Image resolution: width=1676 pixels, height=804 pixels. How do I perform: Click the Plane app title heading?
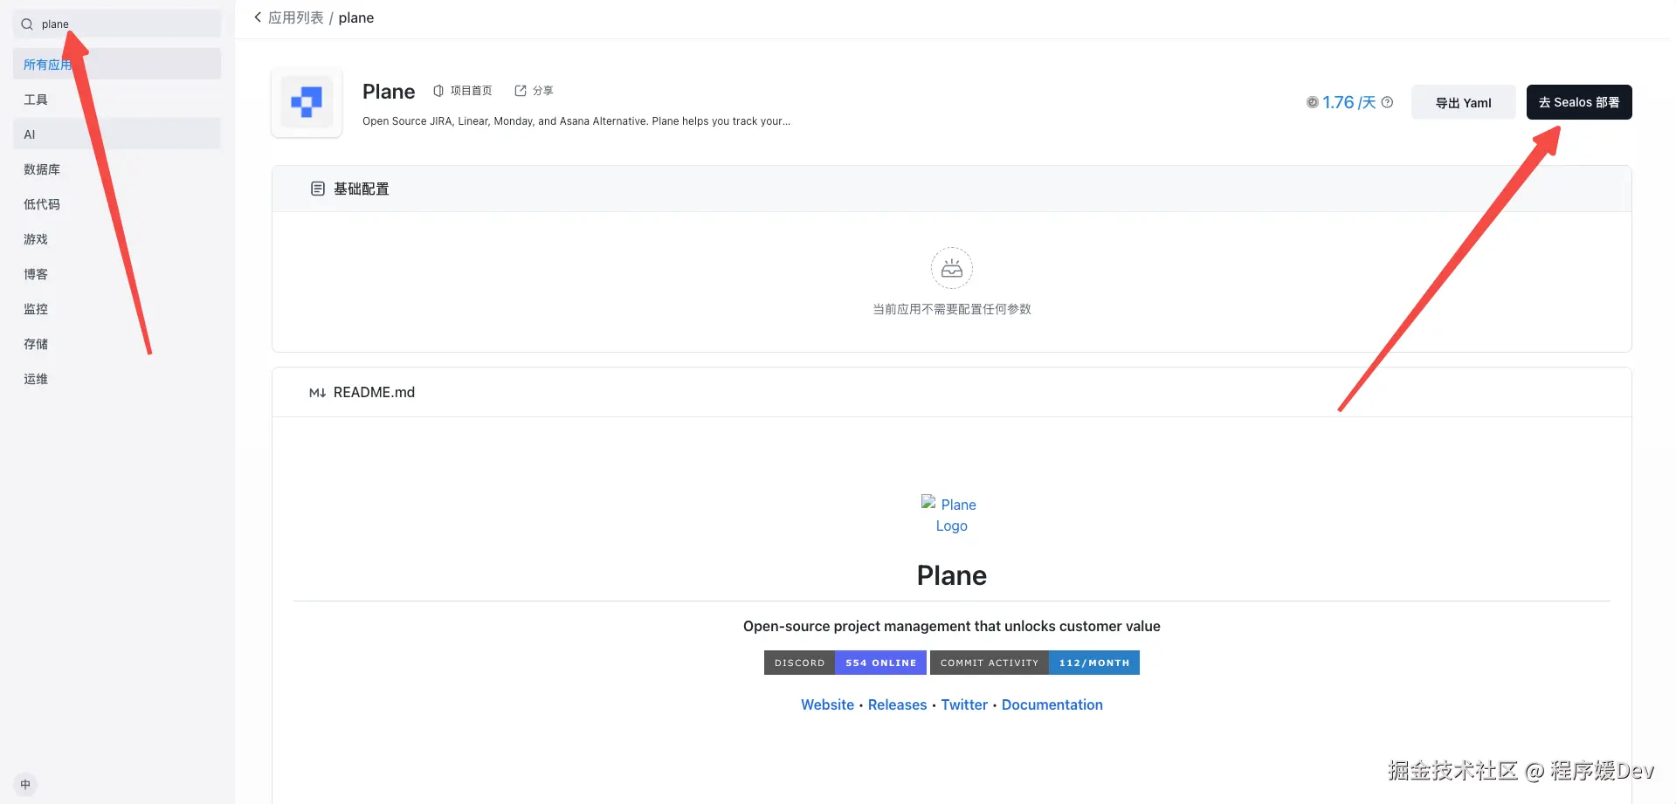pyautogui.click(x=389, y=92)
